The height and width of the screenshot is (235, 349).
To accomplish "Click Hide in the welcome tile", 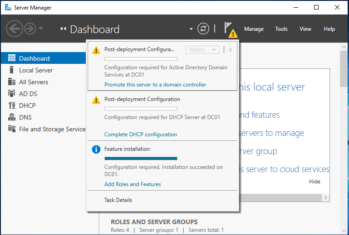I will coord(315,182).
